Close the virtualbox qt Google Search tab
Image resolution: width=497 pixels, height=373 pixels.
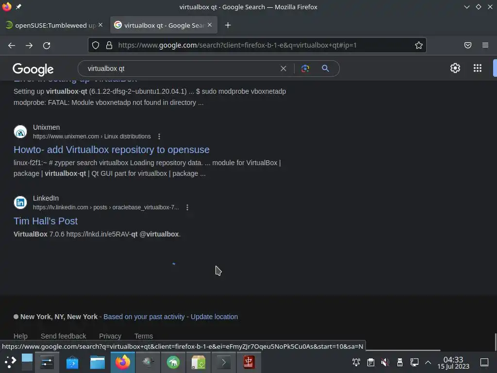coord(210,25)
